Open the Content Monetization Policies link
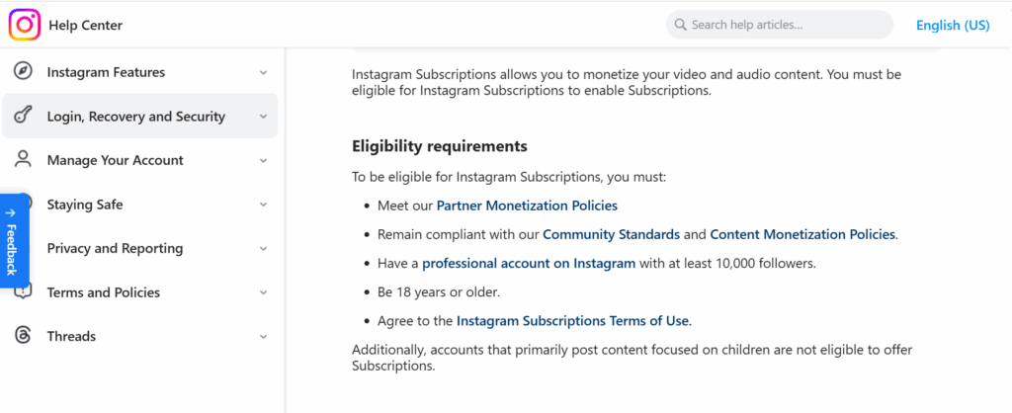The image size is (1012, 413). (x=802, y=235)
